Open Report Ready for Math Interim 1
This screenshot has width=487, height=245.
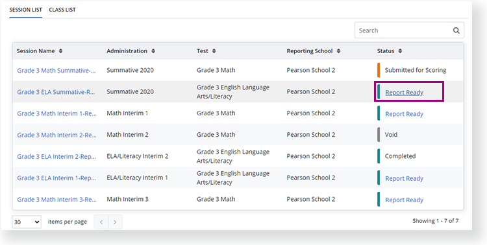(x=404, y=114)
